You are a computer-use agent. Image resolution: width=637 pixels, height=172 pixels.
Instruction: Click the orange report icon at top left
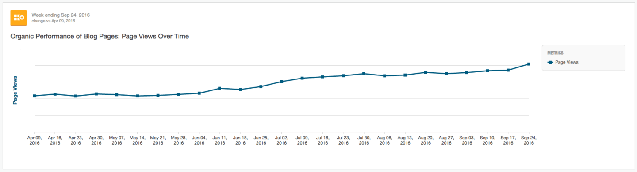(x=18, y=17)
